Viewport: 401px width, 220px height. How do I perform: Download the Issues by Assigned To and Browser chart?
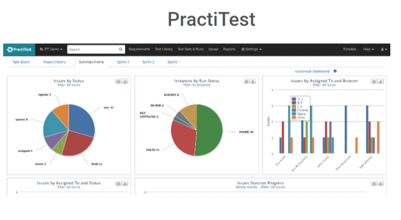(381, 81)
